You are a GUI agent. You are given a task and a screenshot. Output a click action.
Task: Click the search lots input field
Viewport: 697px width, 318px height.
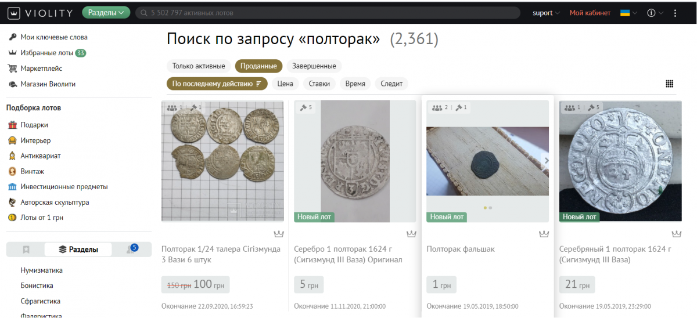coord(325,13)
